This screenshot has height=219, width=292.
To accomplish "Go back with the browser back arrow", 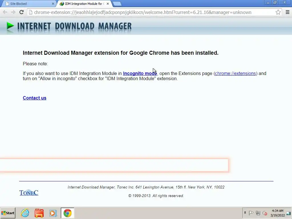I will [x=5, y=12].
